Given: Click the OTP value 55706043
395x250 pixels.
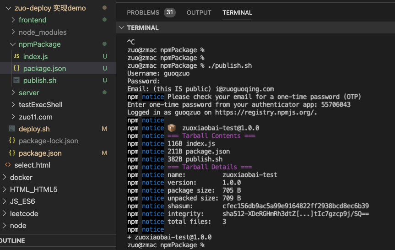Looking at the screenshot, I should 336,104.
